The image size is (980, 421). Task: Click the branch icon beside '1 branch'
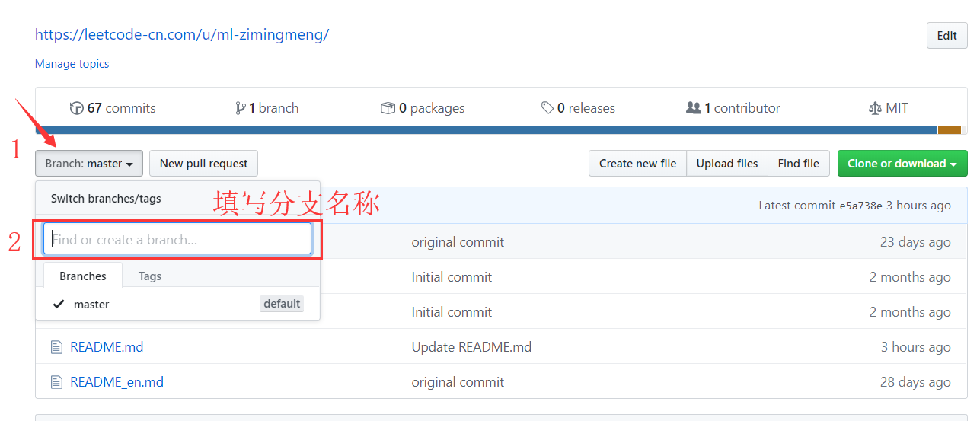click(241, 108)
